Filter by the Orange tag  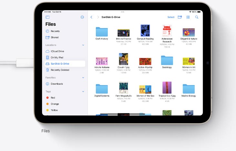(x=55, y=104)
